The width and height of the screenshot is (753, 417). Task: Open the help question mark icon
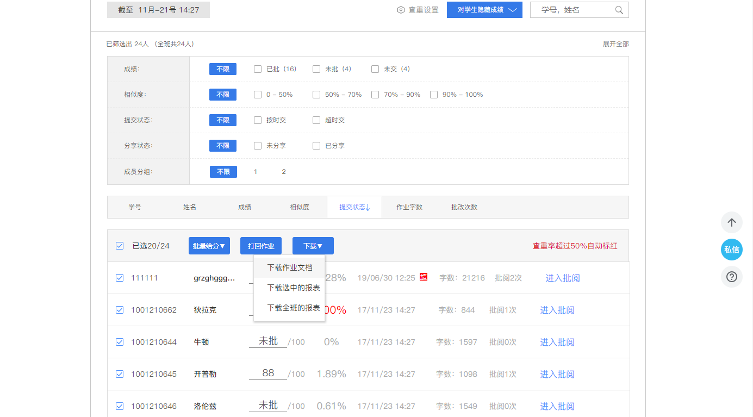pyautogui.click(x=732, y=277)
